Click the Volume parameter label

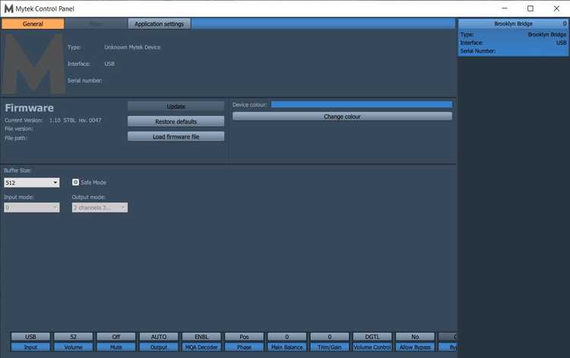[x=74, y=347]
